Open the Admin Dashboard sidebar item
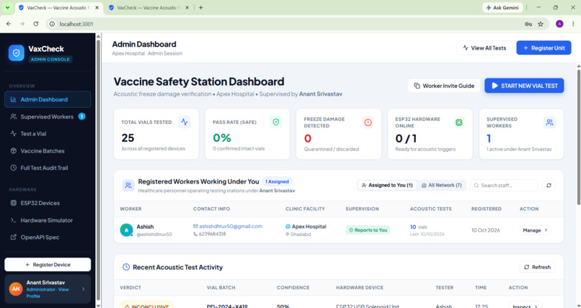Viewport: 581px width, 308px height. [48, 99]
